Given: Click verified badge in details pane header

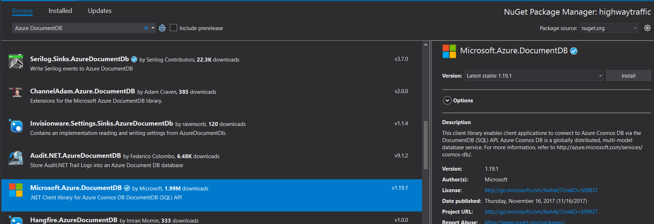Looking at the screenshot, I should (574, 51).
